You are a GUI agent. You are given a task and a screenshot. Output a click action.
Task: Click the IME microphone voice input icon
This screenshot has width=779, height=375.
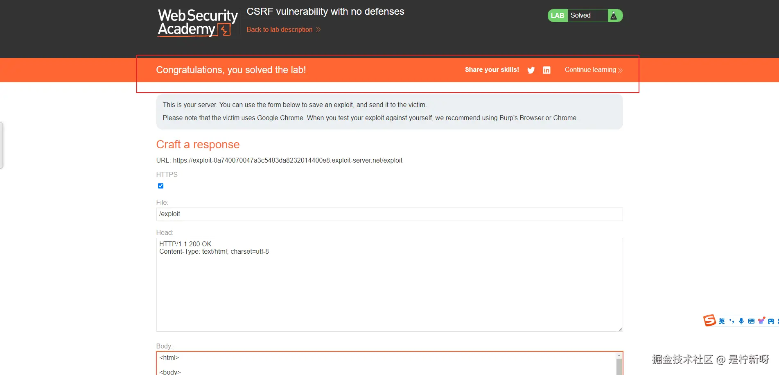741,321
